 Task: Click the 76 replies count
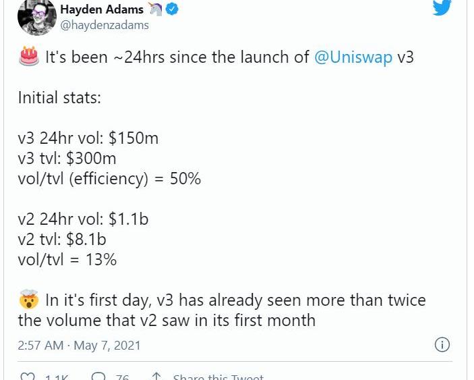[x=122, y=377]
